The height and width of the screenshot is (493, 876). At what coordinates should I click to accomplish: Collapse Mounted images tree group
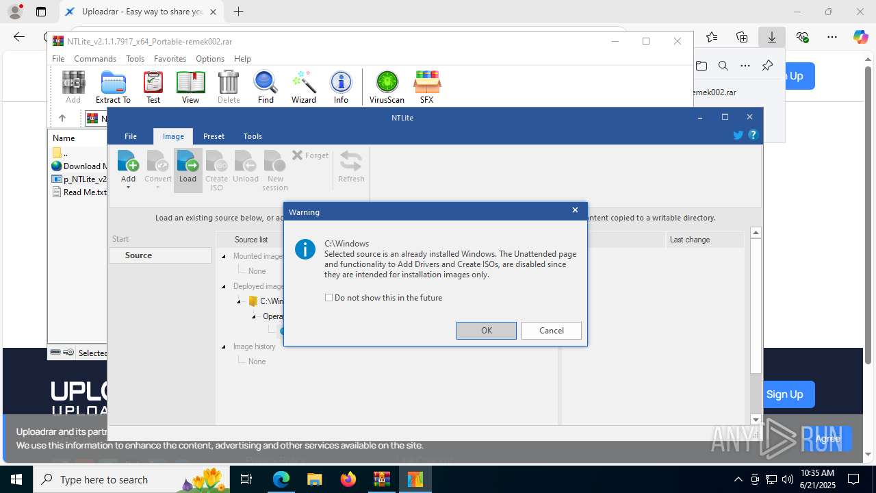tap(224, 256)
